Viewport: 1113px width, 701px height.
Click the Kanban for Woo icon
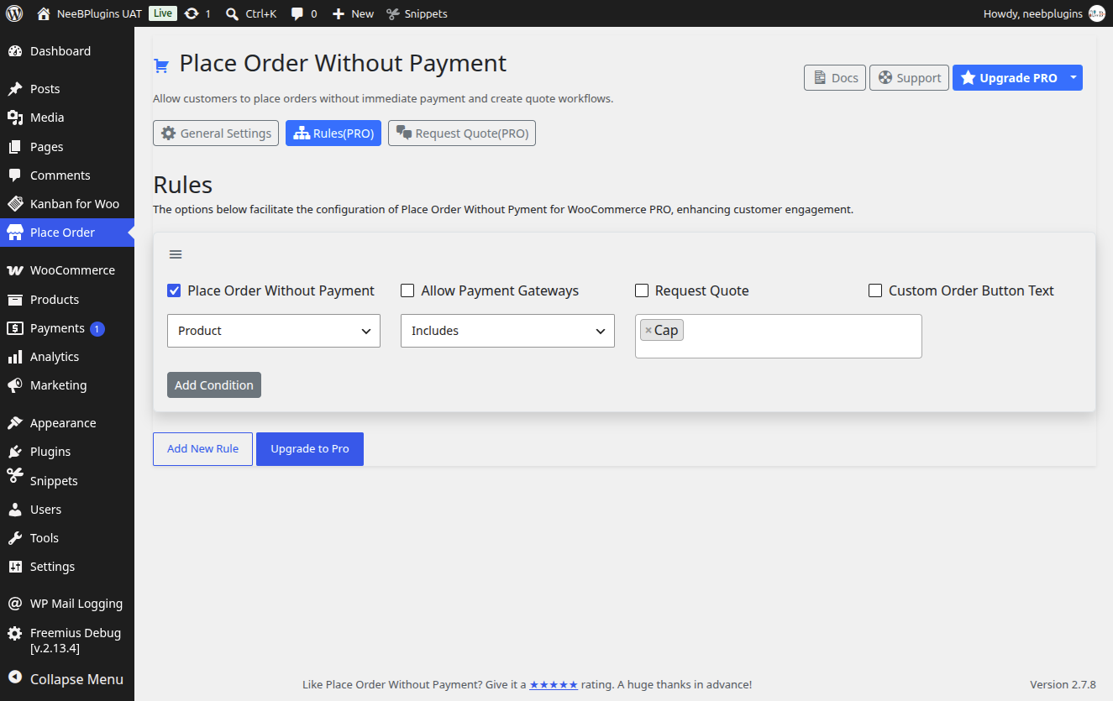[15, 204]
